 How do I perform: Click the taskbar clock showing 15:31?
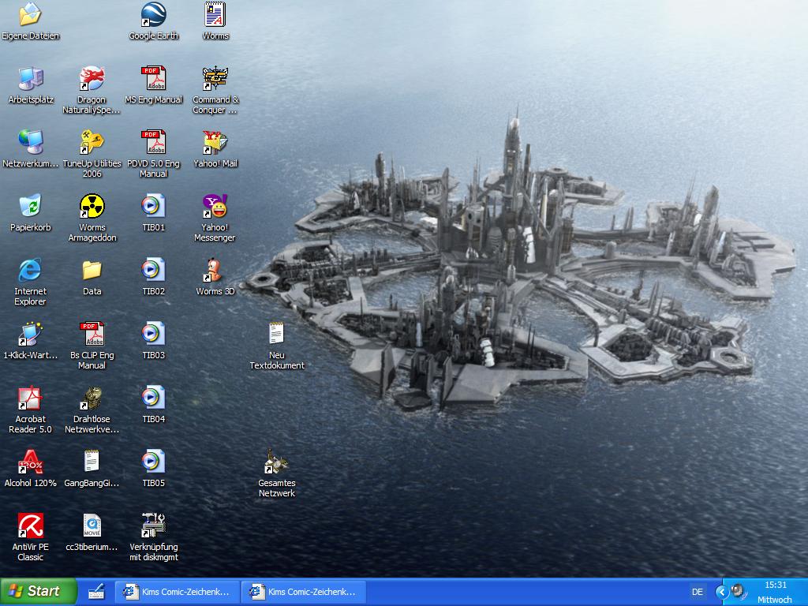point(776,585)
